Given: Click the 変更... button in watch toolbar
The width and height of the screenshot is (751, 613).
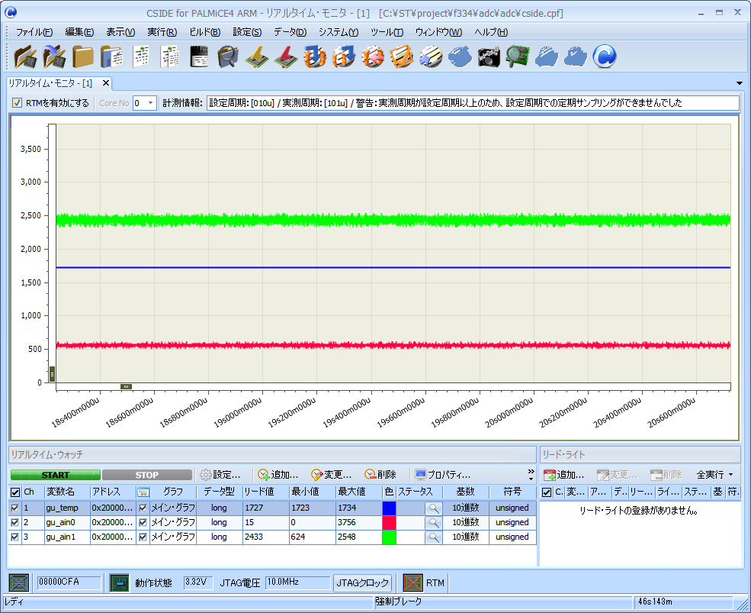Looking at the screenshot, I should (332, 475).
